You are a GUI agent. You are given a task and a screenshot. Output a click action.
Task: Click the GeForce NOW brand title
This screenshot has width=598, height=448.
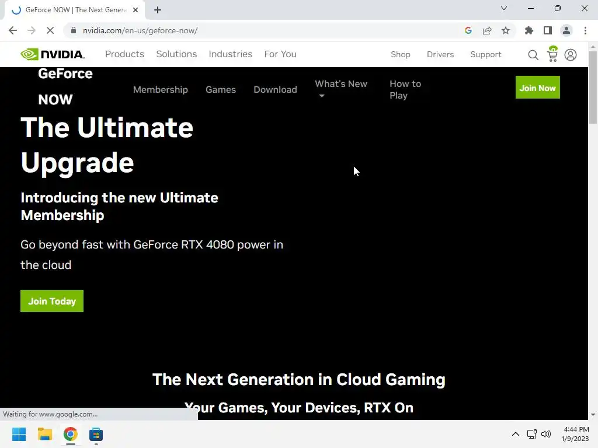point(65,86)
